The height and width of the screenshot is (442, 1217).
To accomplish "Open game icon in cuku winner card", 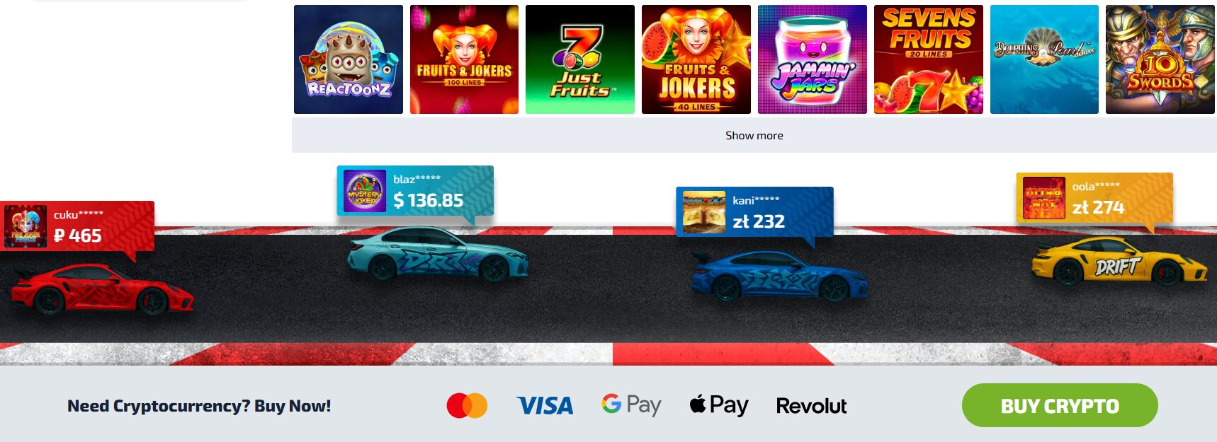I will tap(26, 226).
